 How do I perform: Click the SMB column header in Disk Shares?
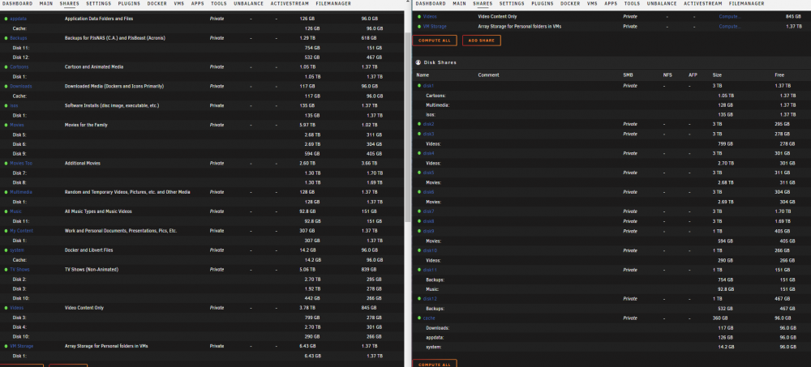pos(628,75)
